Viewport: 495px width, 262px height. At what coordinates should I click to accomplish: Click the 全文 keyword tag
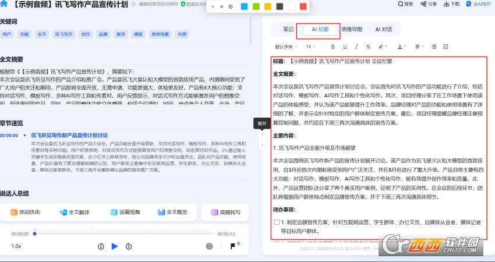[42, 34]
